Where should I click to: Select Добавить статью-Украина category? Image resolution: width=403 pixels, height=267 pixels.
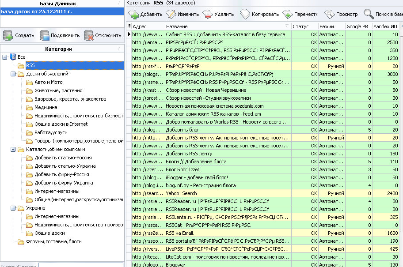[65, 166]
